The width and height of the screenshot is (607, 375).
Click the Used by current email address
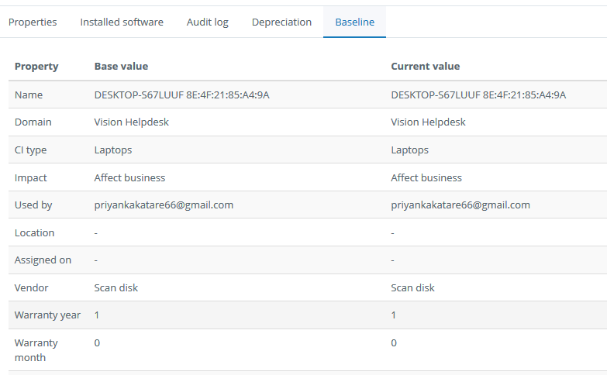(x=460, y=205)
